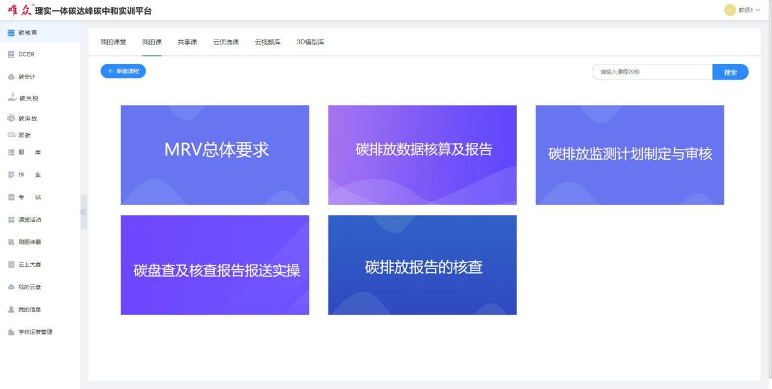Click the course name search field

pos(652,72)
